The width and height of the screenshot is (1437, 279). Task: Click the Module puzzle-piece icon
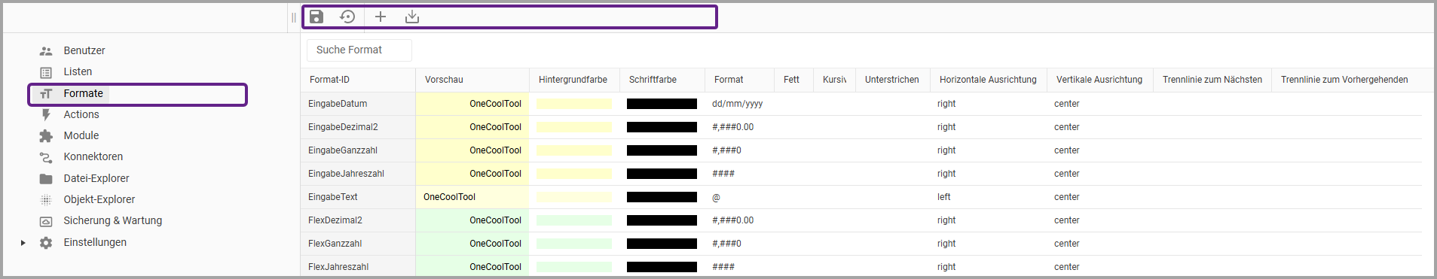tap(46, 136)
